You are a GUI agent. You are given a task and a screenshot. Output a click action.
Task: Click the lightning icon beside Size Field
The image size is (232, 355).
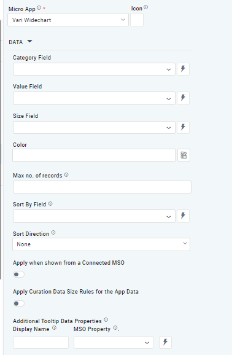(183, 127)
